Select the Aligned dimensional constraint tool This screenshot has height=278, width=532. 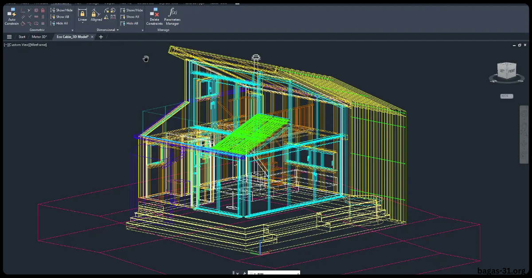point(96,14)
